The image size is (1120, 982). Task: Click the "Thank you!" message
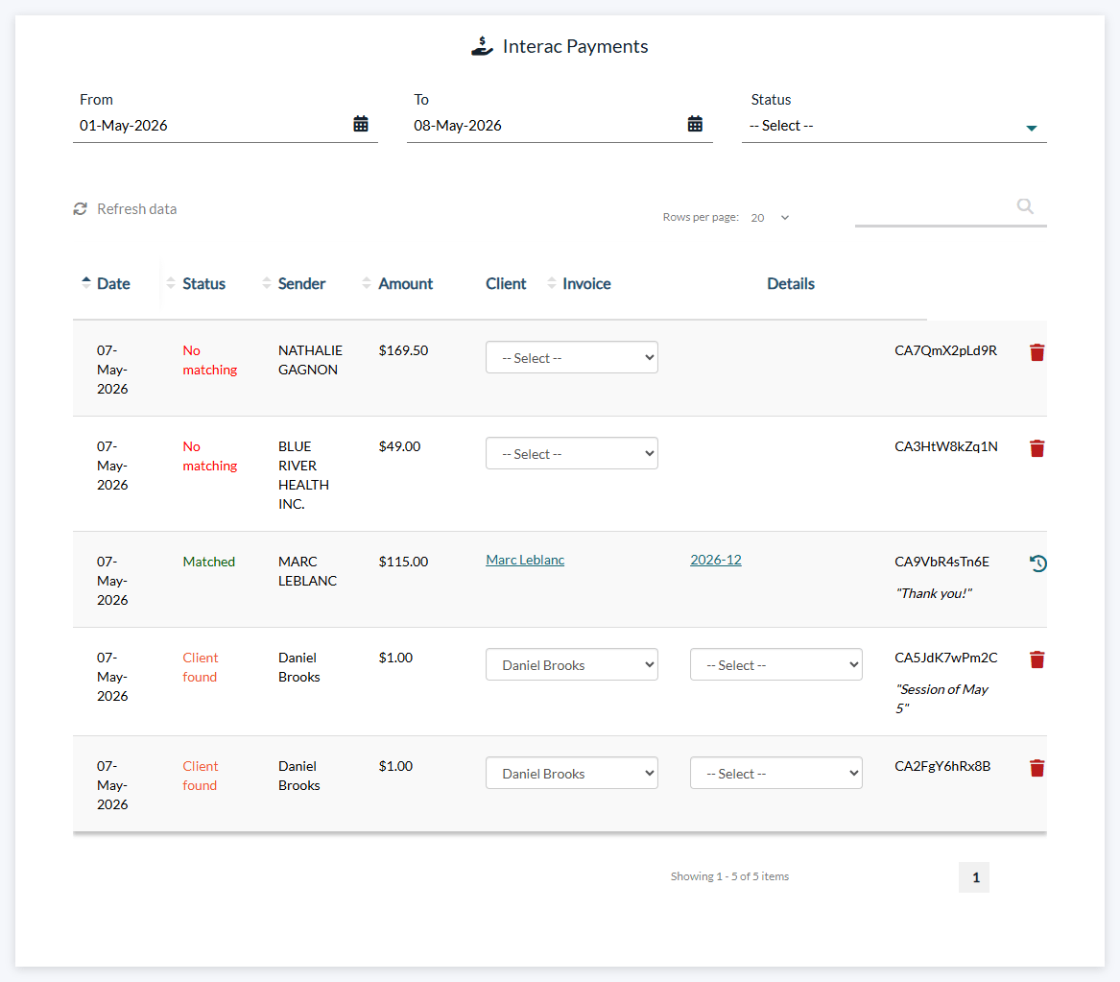[934, 593]
